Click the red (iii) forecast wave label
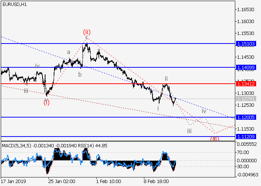261x186 pixels. [214, 139]
